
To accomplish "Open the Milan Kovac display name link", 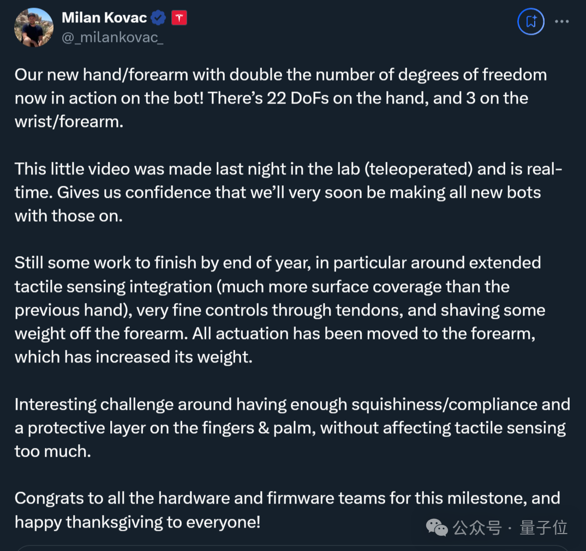I will 104,17.
